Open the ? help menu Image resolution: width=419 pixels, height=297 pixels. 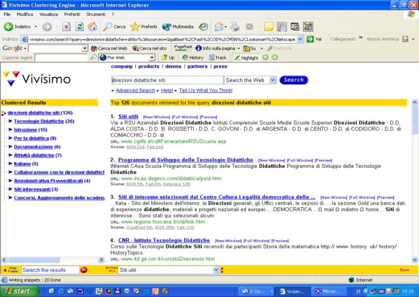(113, 14)
